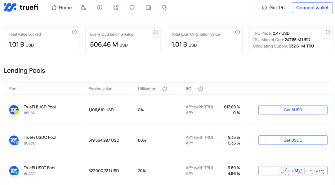The height and width of the screenshot is (185, 335).
Task: Show help for TRU Price card
Action: point(328,32)
